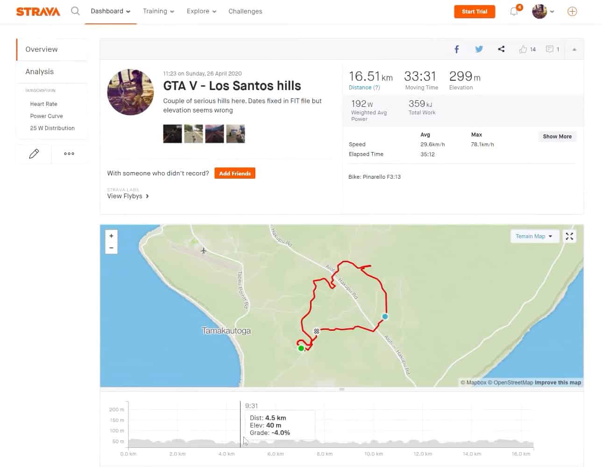602x467 pixels.
Task: Open the three-dots more actions menu
Action: coord(69,153)
